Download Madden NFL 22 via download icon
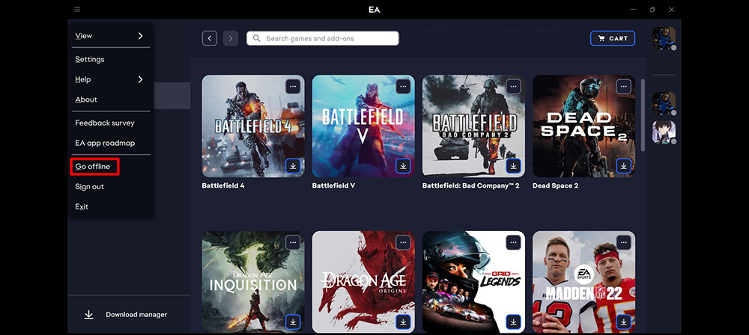The width and height of the screenshot is (749, 335). (x=624, y=322)
